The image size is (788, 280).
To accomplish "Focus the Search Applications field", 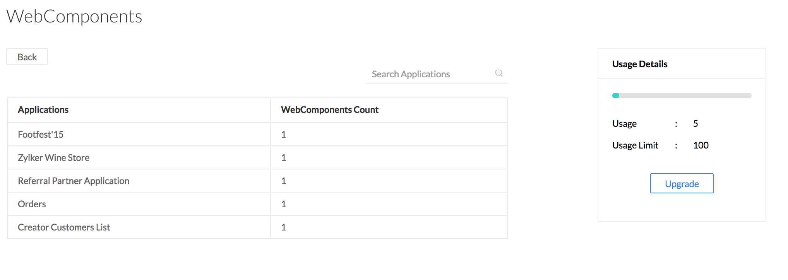I will 430,74.
